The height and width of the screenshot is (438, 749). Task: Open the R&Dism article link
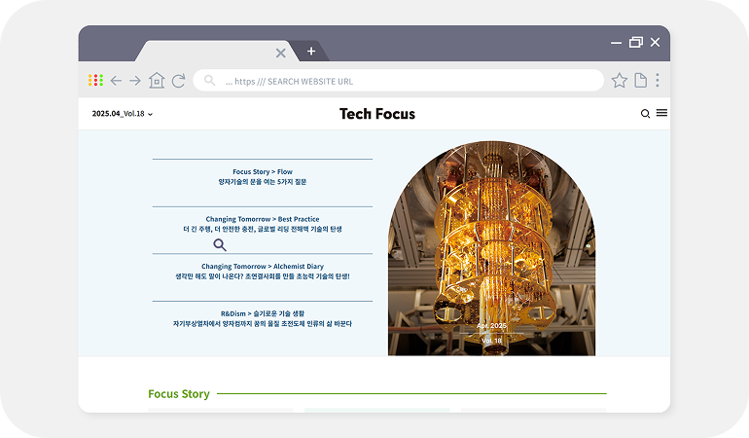(x=263, y=318)
